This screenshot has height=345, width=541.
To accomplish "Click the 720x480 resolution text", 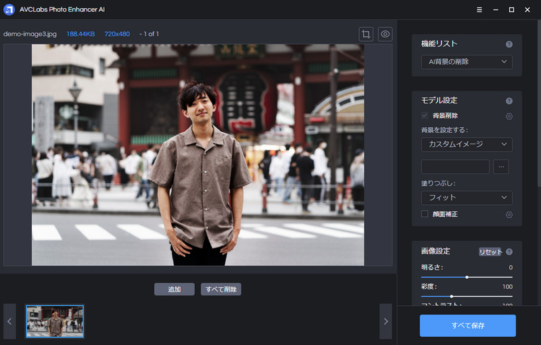I will point(117,34).
